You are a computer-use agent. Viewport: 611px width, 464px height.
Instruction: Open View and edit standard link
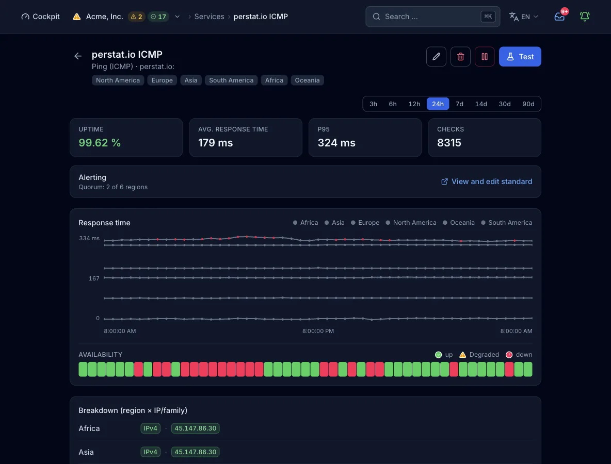tap(486, 181)
